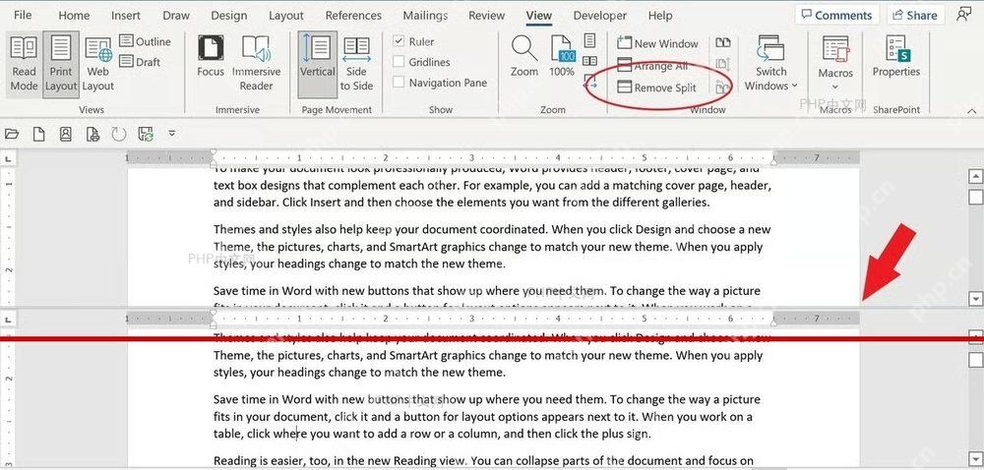The width and height of the screenshot is (984, 470).
Task: Open the Comments pane
Action: tap(837, 15)
